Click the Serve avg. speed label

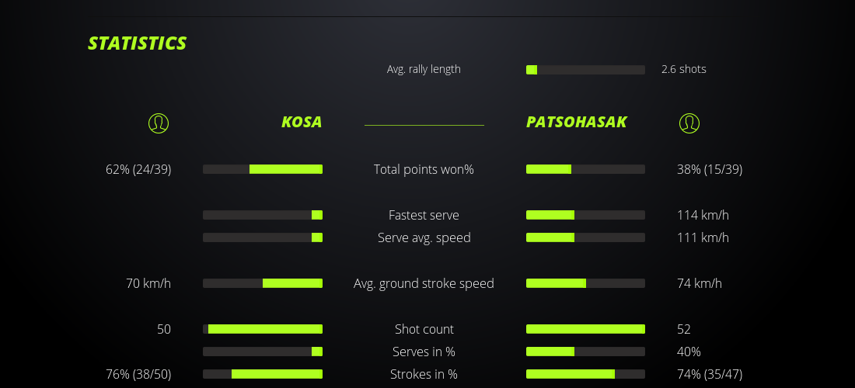424,237
